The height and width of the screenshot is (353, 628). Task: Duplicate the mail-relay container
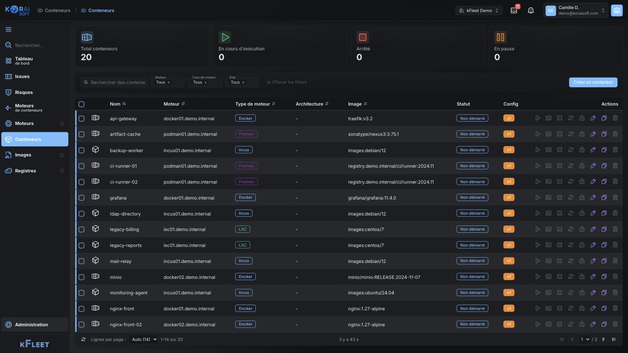604,261
